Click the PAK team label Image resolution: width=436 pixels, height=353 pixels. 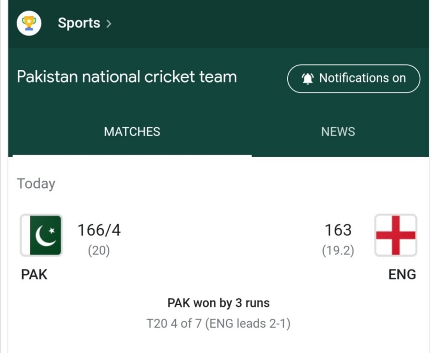[34, 275]
